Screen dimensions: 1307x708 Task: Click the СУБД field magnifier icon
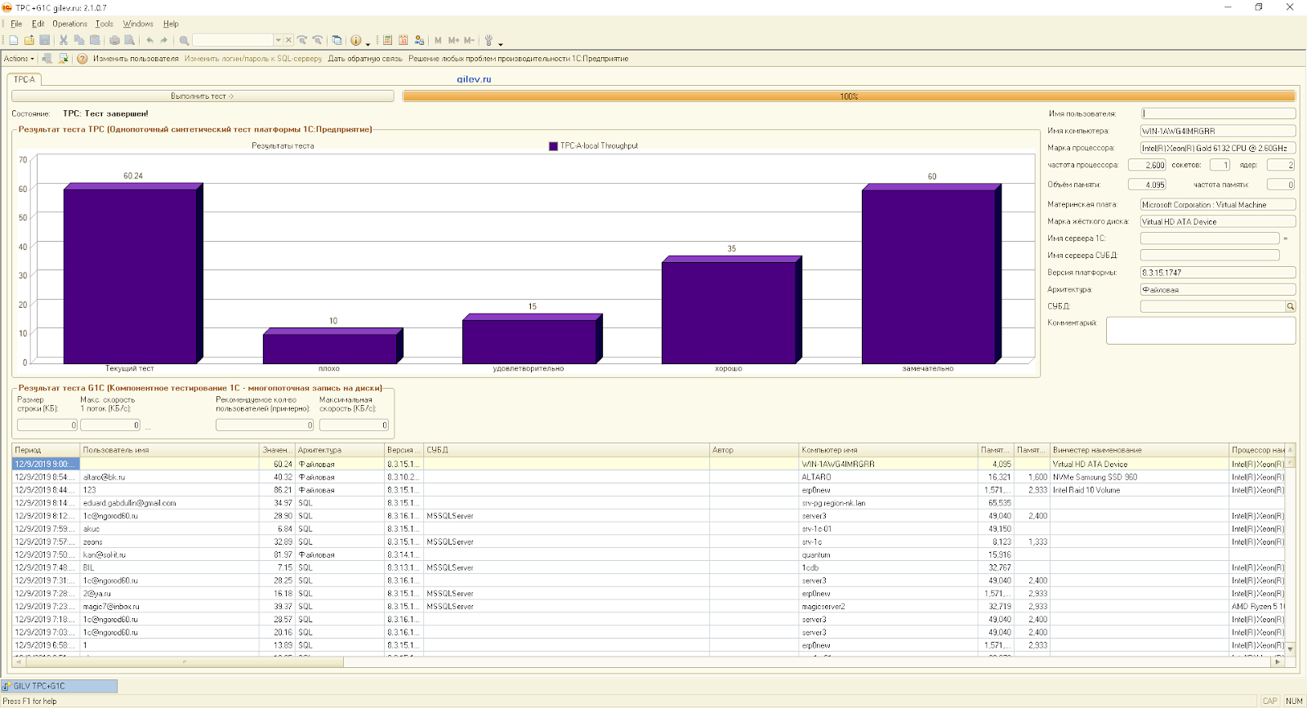(x=1291, y=306)
